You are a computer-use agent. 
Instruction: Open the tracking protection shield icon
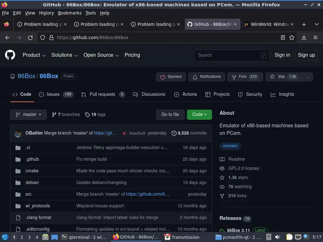43,38
